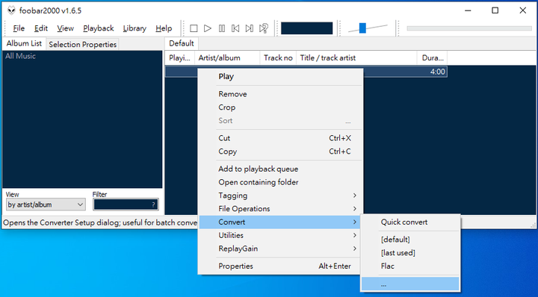Open the Edit menu
Screen dimensions: 538x297
[41, 28]
